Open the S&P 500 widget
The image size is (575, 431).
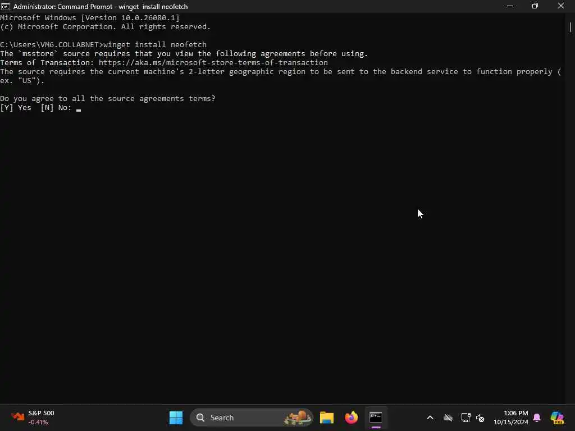click(33, 418)
